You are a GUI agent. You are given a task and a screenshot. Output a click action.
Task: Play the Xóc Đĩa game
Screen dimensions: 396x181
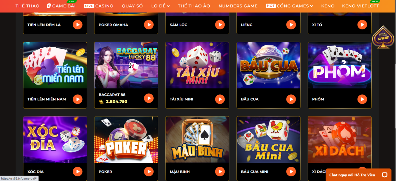click(x=78, y=171)
